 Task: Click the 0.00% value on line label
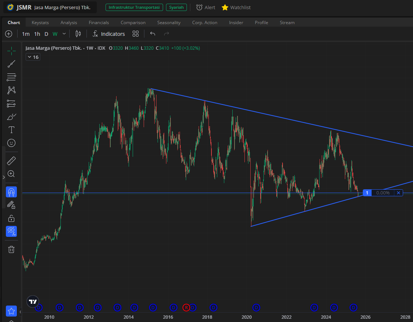383,193
